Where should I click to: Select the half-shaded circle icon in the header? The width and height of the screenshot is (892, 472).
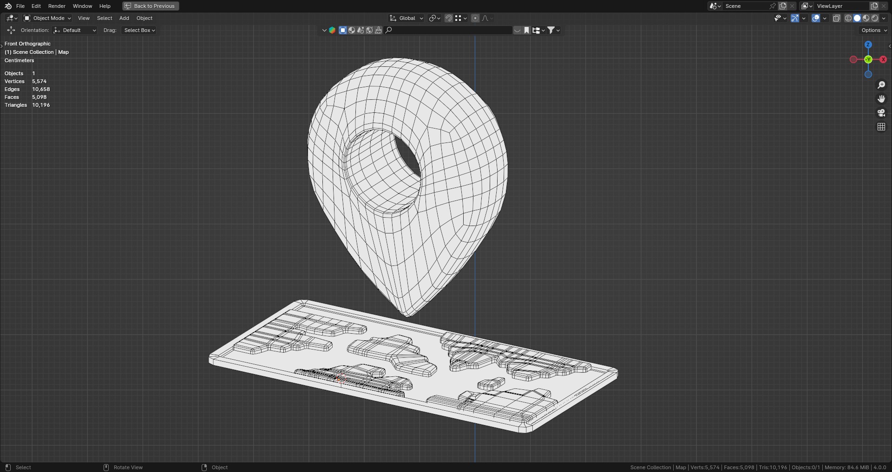point(352,30)
